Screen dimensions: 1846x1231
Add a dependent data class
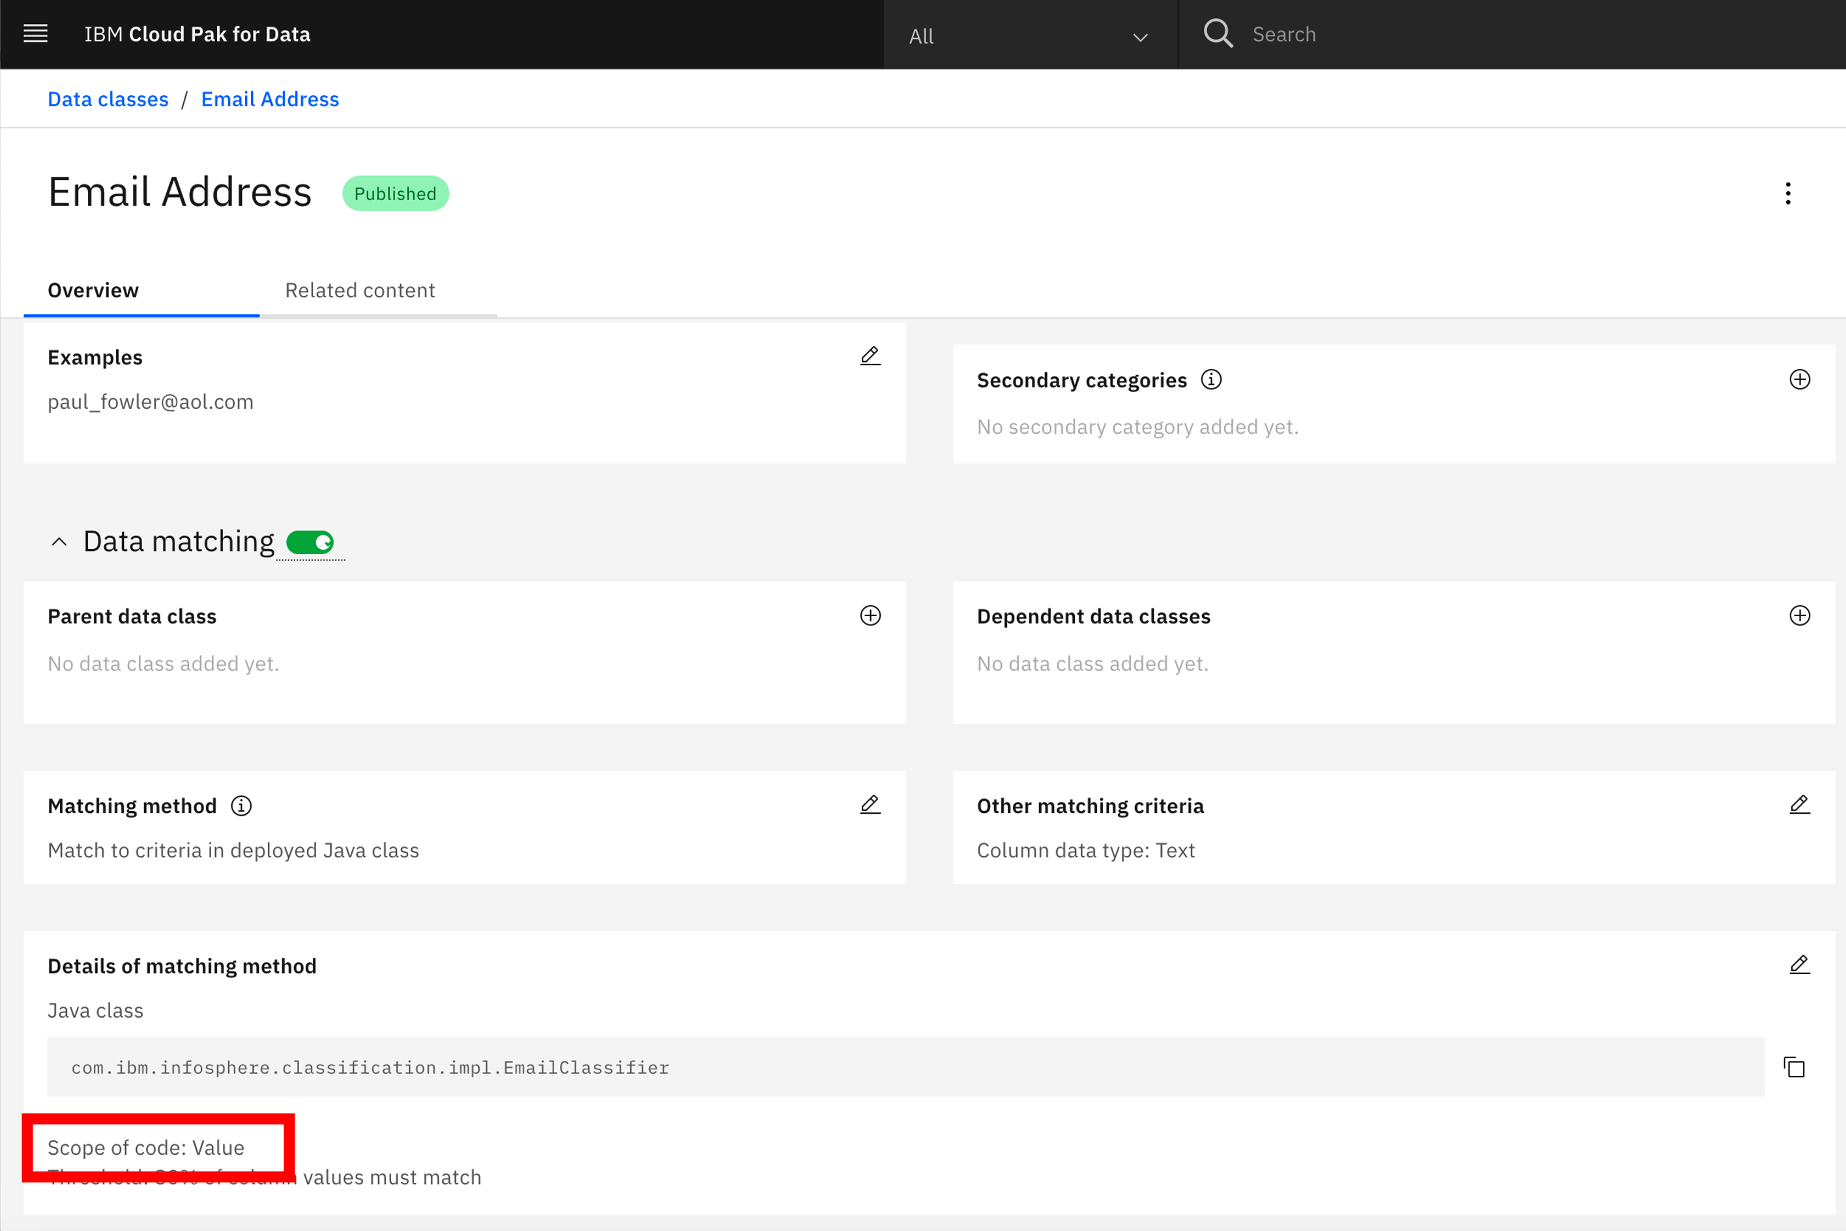1799,615
